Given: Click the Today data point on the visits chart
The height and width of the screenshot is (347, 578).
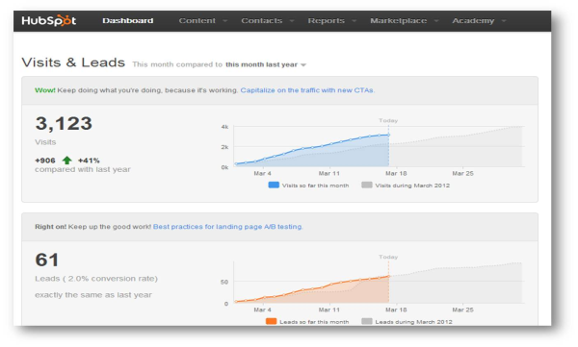Looking at the screenshot, I should click(x=388, y=135).
